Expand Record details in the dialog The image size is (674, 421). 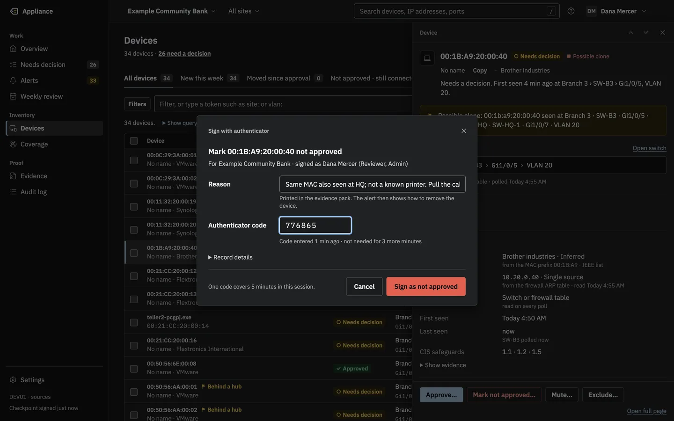[x=230, y=257]
